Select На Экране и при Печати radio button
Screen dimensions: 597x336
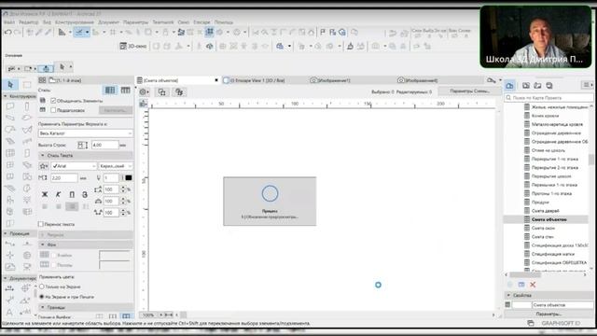42,297
